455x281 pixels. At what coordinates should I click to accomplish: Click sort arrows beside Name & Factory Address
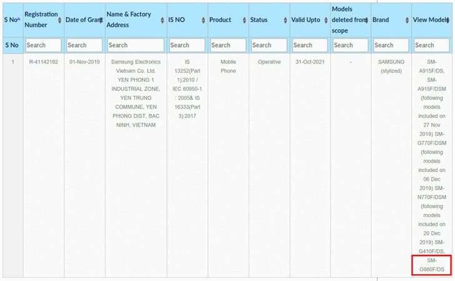tap(162, 20)
